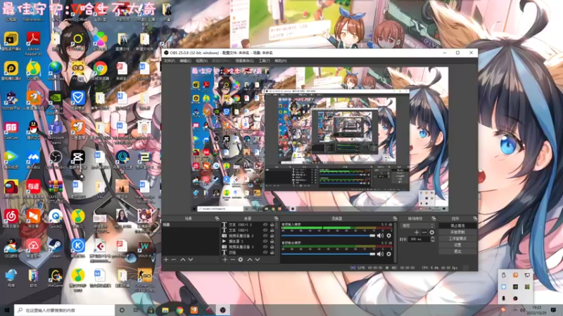563x316 pixels.
Task: Add a source with the Sources plus icon
Action: [224, 259]
